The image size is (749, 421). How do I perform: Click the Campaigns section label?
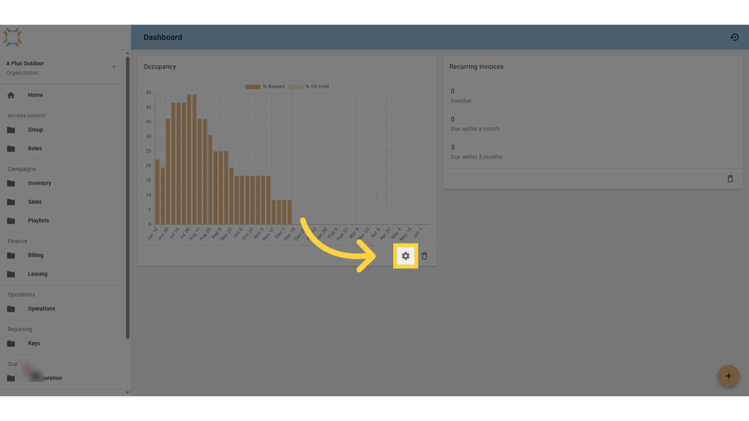[x=22, y=169]
